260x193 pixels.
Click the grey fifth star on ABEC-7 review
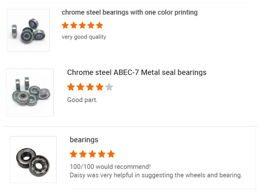[109, 87]
